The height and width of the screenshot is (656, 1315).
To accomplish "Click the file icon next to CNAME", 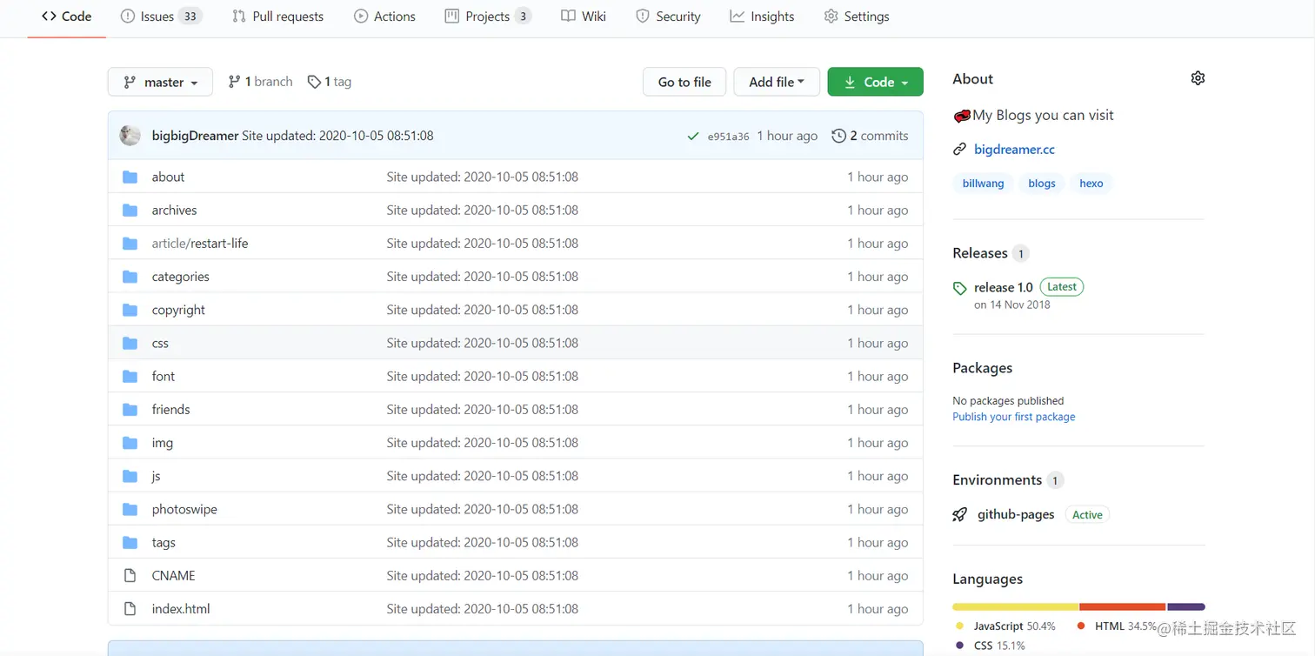I will 130,575.
